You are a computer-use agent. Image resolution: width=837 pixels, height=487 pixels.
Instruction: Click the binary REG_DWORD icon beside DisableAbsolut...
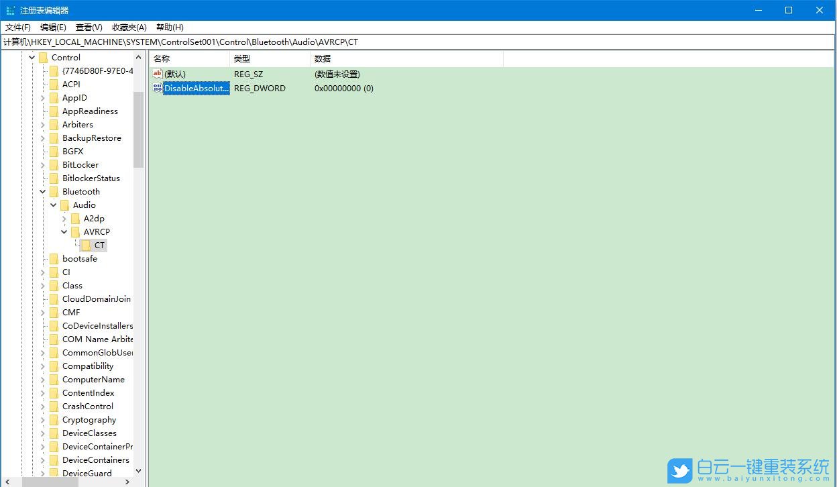[x=156, y=88]
